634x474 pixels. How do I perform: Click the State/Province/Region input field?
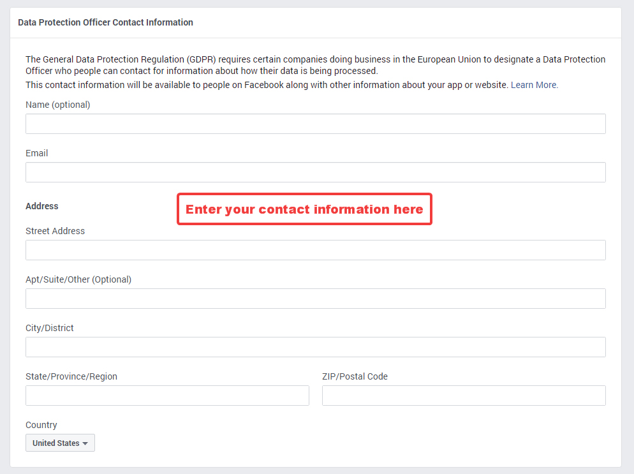pos(167,396)
